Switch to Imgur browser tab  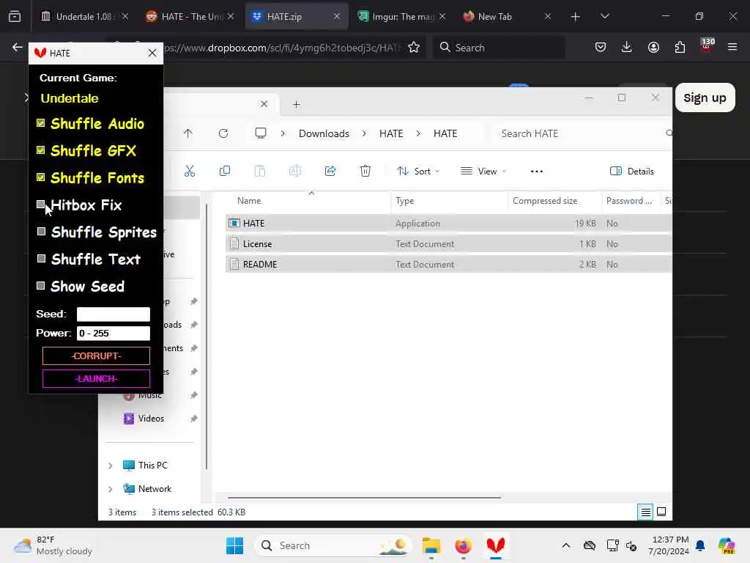pos(401,16)
